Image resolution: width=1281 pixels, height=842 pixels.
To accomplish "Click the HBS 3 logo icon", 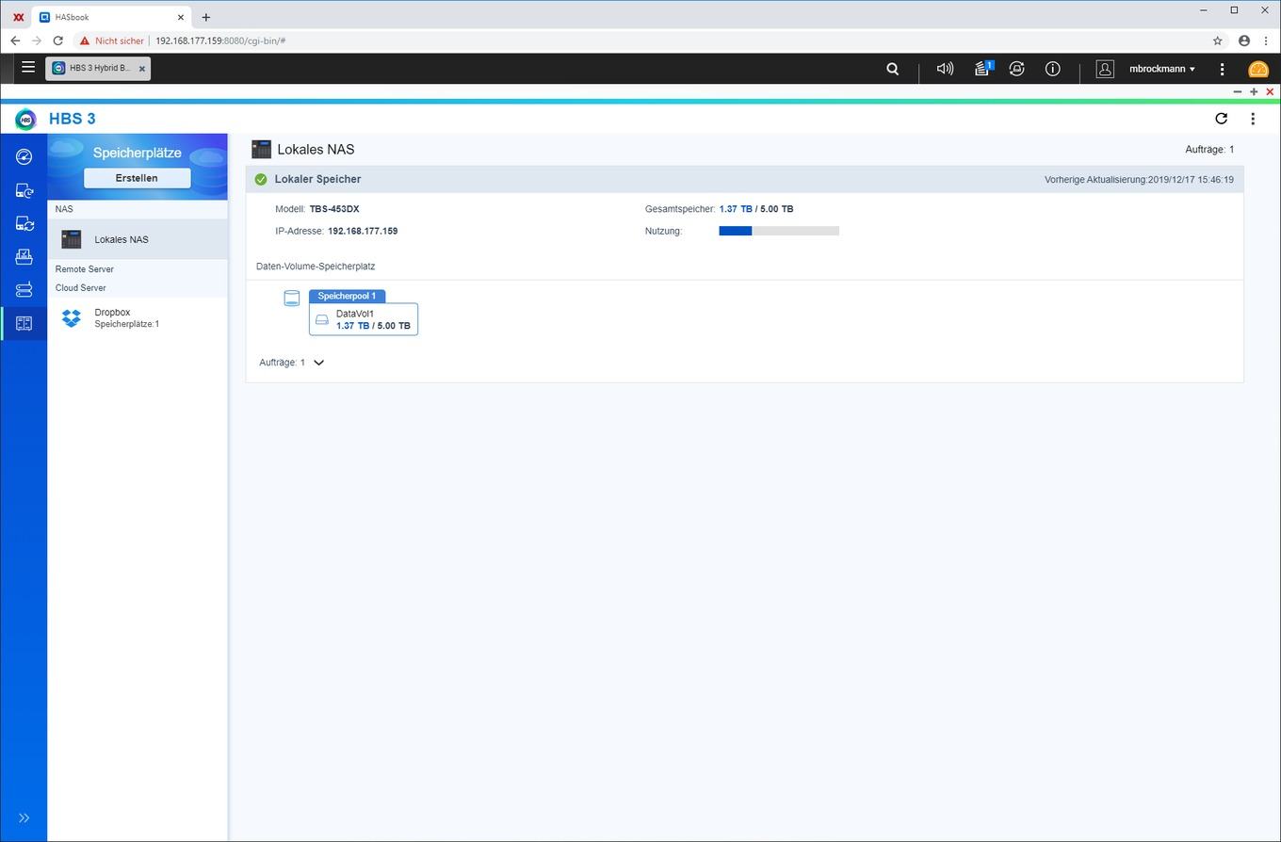I will pyautogui.click(x=26, y=119).
